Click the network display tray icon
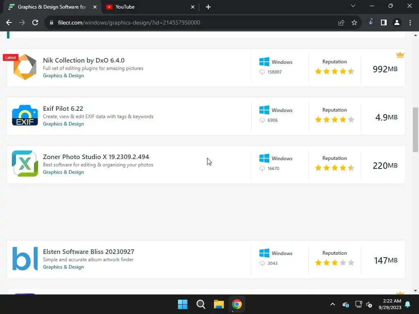This screenshot has width=419, height=314. [x=358, y=304]
